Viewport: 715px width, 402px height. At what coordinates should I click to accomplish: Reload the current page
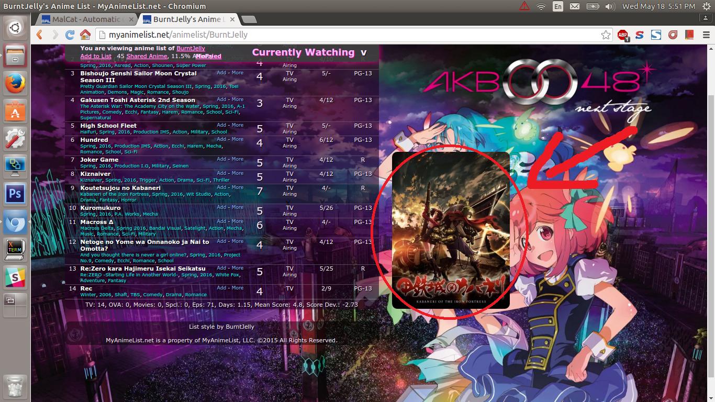click(x=70, y=35)
